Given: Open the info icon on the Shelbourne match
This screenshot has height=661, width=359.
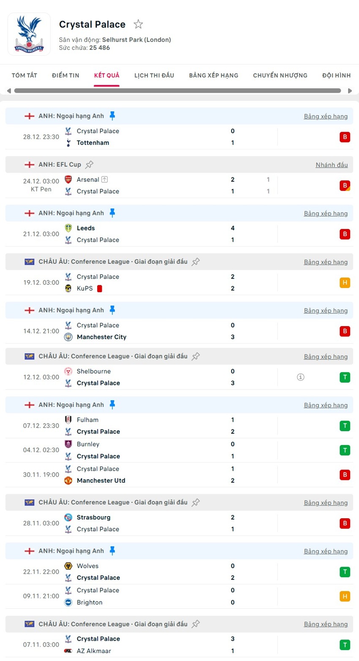Looking at the screenshot, I should [300, 377].
